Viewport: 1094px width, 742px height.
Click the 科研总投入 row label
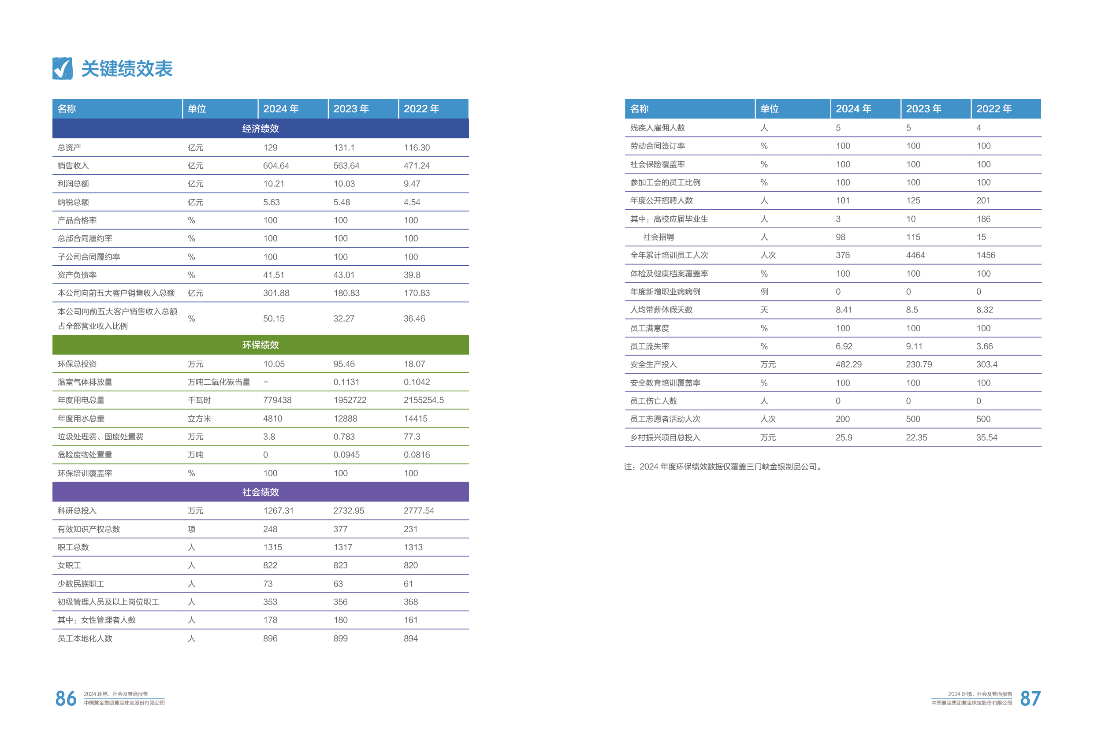coord(77,511)
